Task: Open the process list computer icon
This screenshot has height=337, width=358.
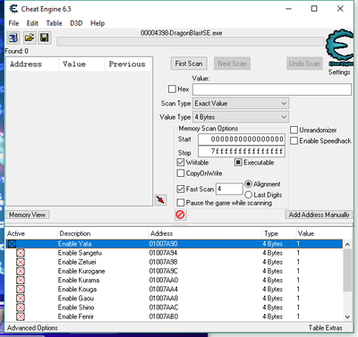Action: pos(13,38)
